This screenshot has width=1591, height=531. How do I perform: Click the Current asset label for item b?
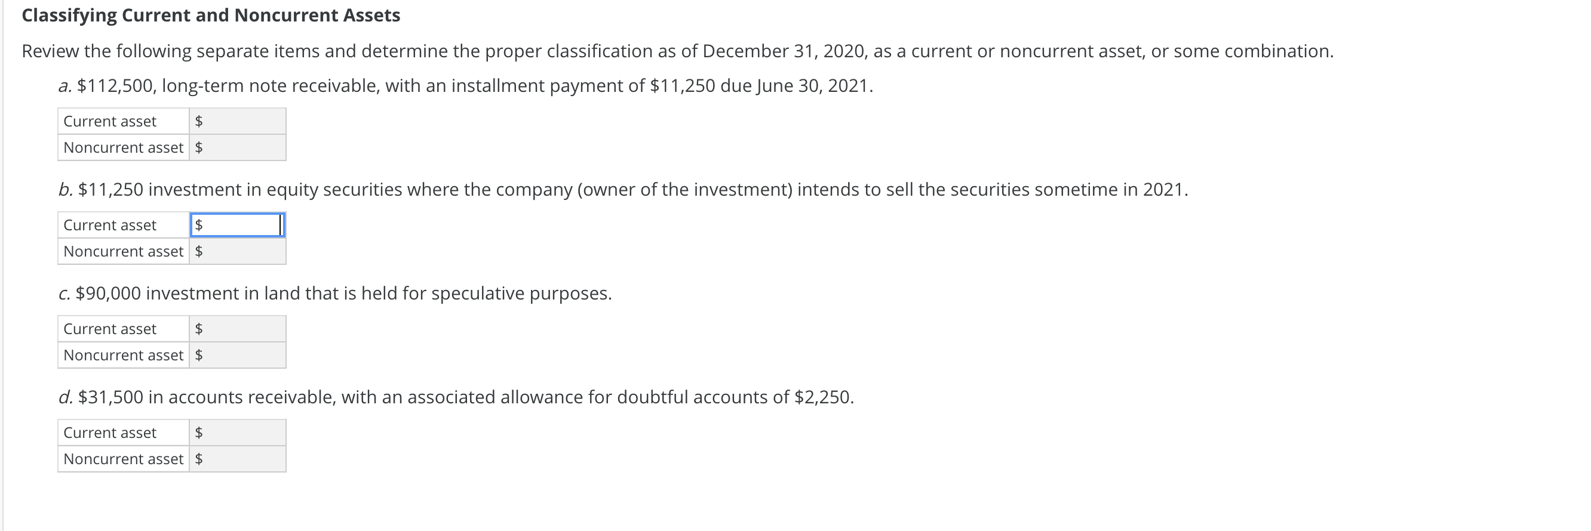pyautogui.click(x=111, y=225)
